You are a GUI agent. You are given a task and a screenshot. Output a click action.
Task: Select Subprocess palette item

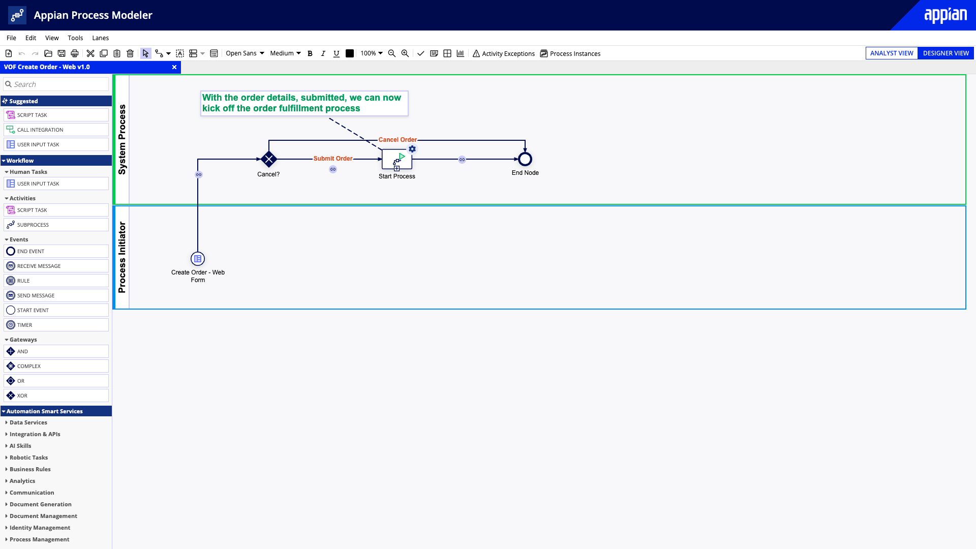pyautogui.click(x=56, y=225)
